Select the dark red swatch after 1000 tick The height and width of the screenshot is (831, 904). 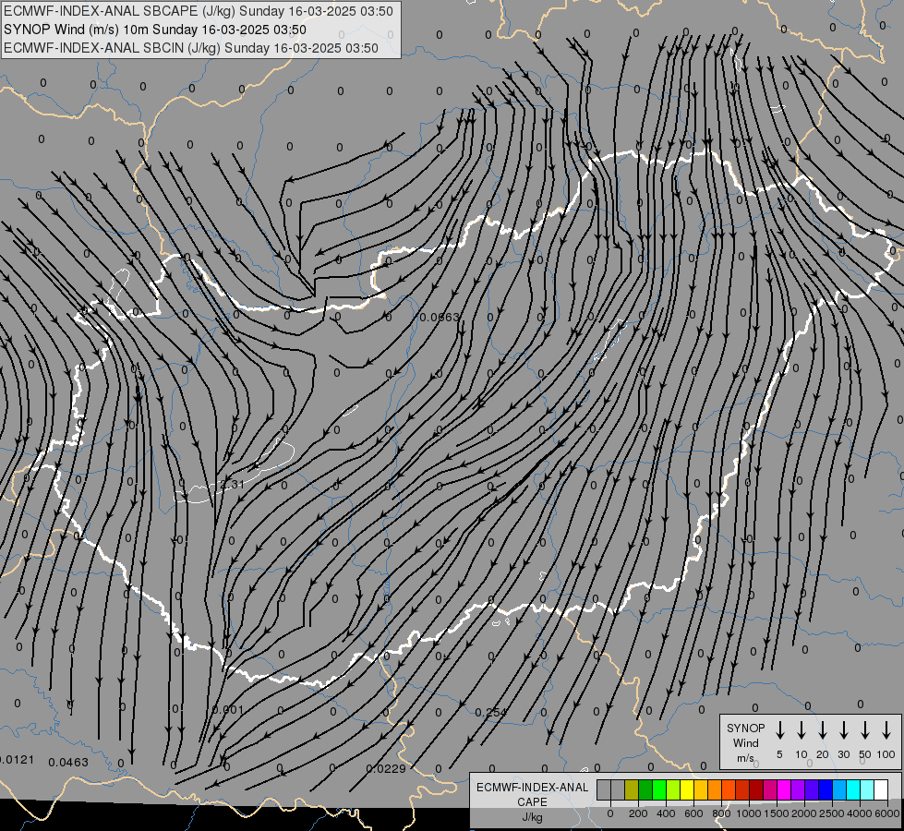pos(756,789)
